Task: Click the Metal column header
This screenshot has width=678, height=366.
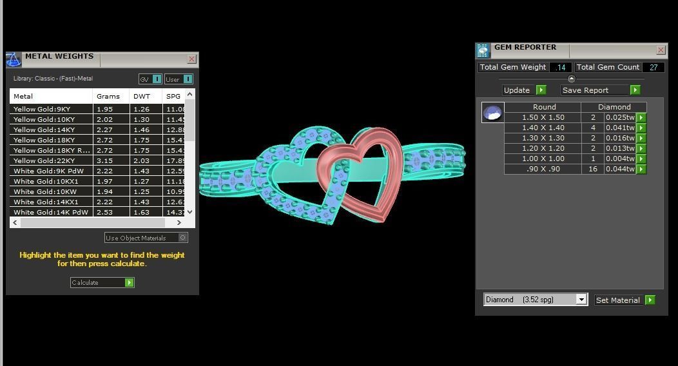Action: [51, 97]
